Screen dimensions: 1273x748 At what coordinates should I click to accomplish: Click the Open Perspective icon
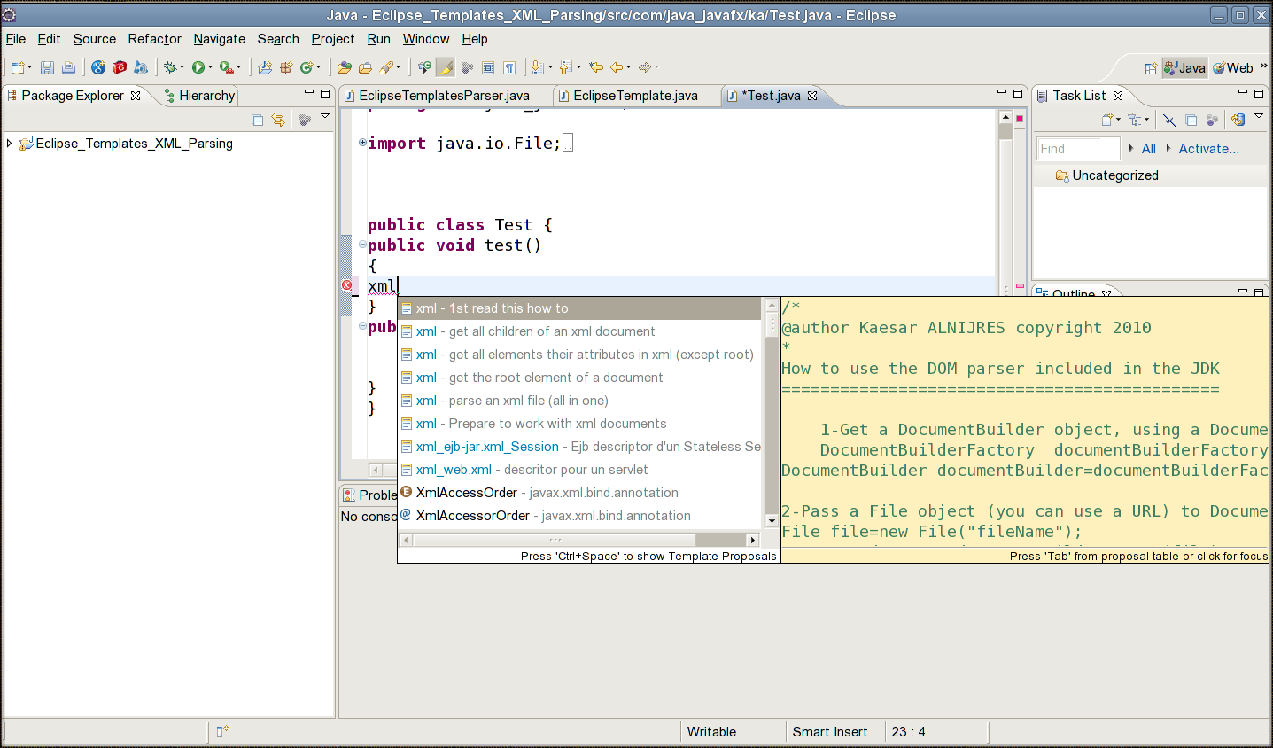[1151, 68]
